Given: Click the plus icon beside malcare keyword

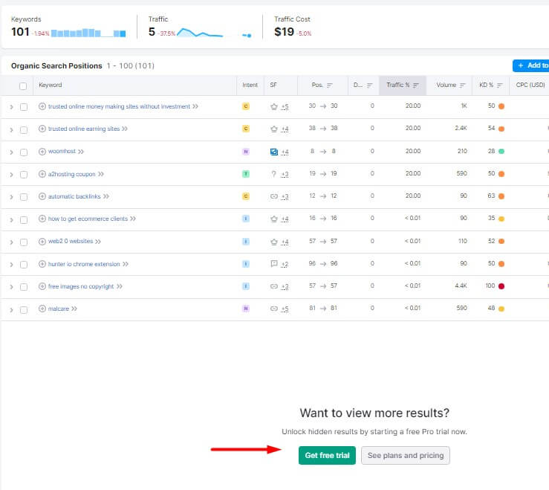Looking at the screenshot, I should 42,309.
